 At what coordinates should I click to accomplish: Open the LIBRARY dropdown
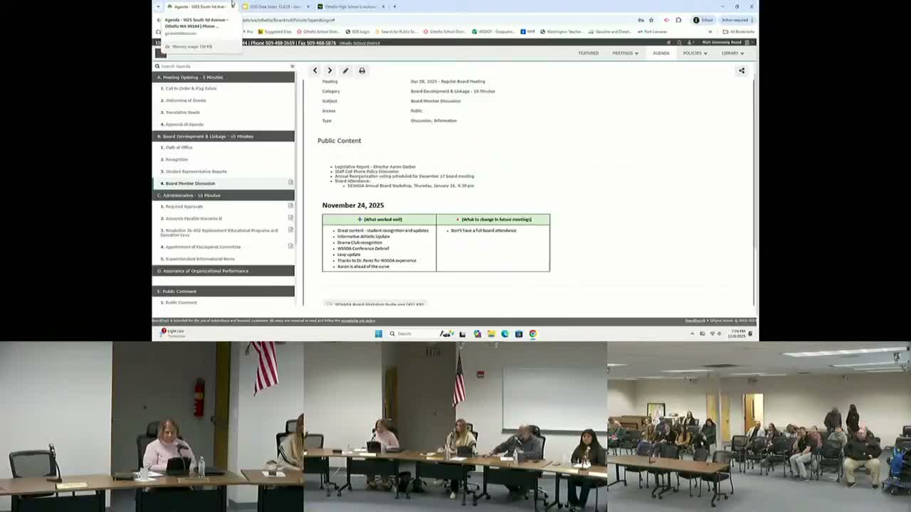pyautogui.click(x=732, y=53)
